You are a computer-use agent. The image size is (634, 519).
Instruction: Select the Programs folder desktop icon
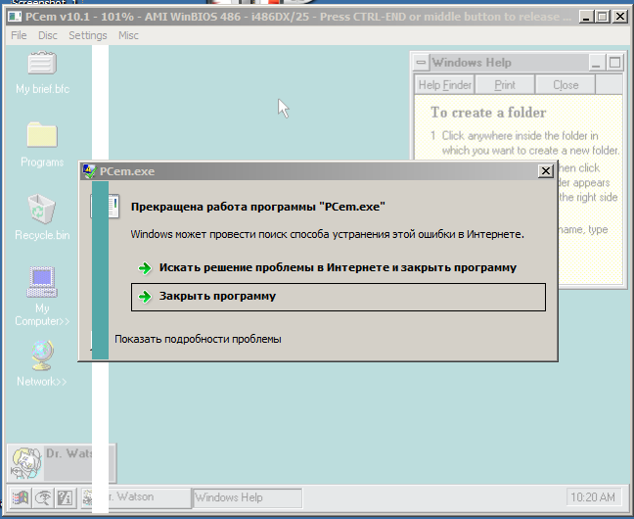42,145
